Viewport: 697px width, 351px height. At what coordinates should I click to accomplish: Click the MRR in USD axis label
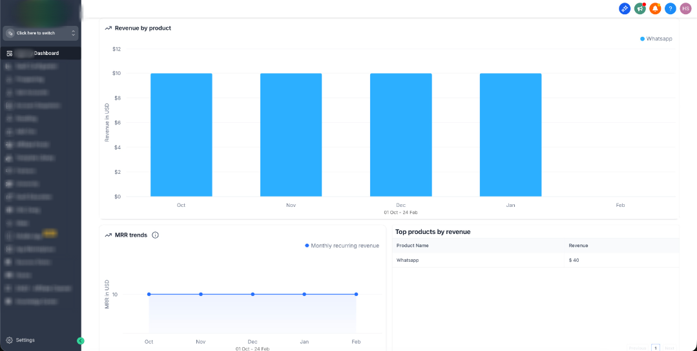coord(107,295)
